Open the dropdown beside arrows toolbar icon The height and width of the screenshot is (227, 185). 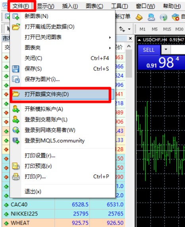129,29
